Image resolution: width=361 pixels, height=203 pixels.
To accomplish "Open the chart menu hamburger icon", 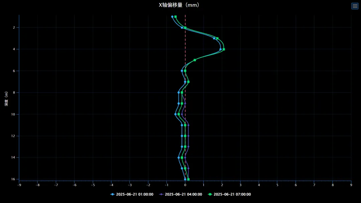I will click(x=355, y=6).
